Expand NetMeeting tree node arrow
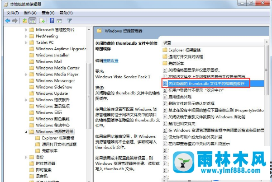This screenshot has width=272, height=182. tap(26, 36)
